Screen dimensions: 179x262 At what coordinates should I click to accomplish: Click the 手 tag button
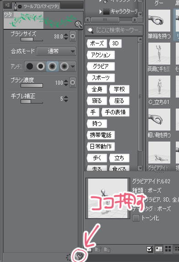pyautogui.click(x=93, y=112)
